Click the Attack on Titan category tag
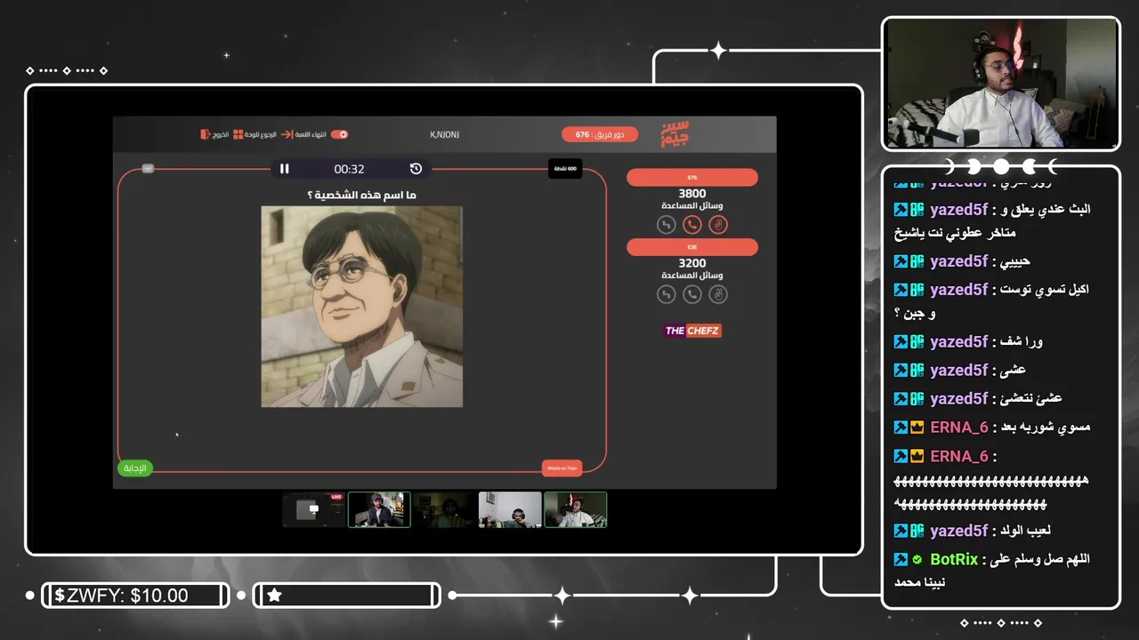This screenshot has width=1139, height=640. pos(561,468)
